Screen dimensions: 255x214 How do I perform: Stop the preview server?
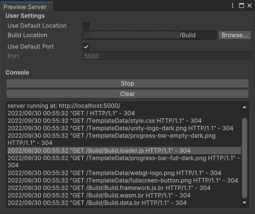[127, 84]
